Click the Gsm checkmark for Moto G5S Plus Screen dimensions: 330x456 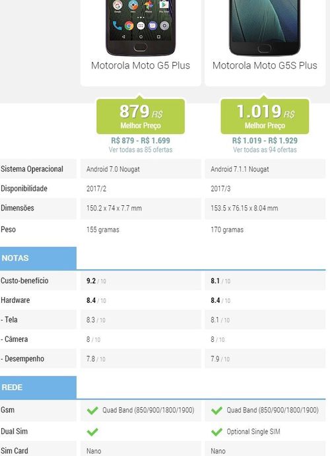[x=217, y=410]
